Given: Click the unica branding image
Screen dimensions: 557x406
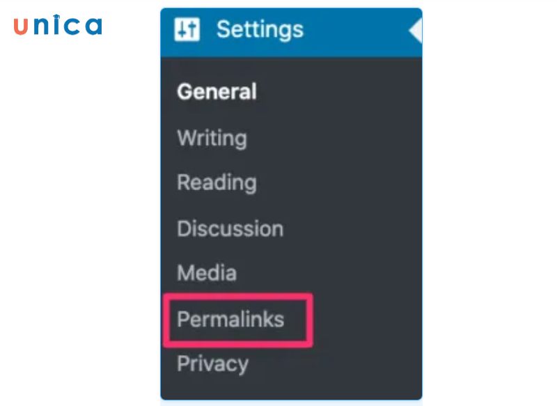Looking at the screenshot, I should pos(59,26).
